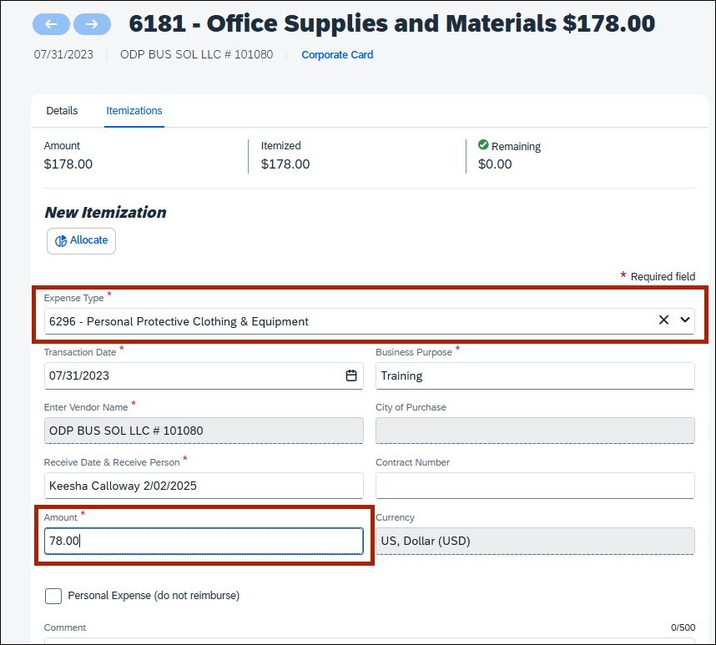Click the 6181 Office Supplies title
This screenshot has width=716, height=645.
(391, 23)
